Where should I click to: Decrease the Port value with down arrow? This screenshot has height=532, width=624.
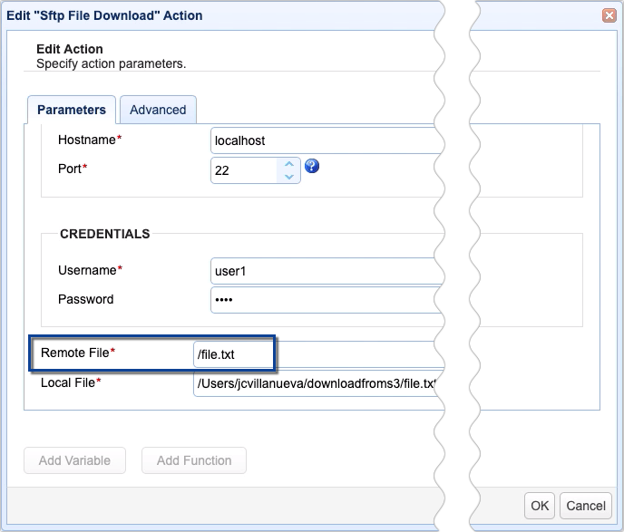[288, 176]
